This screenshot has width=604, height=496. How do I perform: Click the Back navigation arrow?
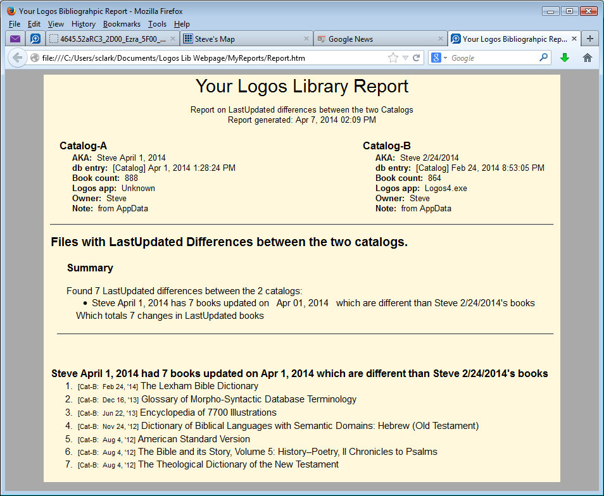pyautogui.click(x=17, y=58)
